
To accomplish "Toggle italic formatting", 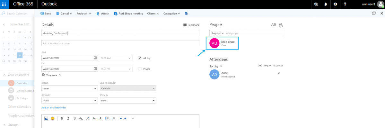I will (x=68, y=118).
